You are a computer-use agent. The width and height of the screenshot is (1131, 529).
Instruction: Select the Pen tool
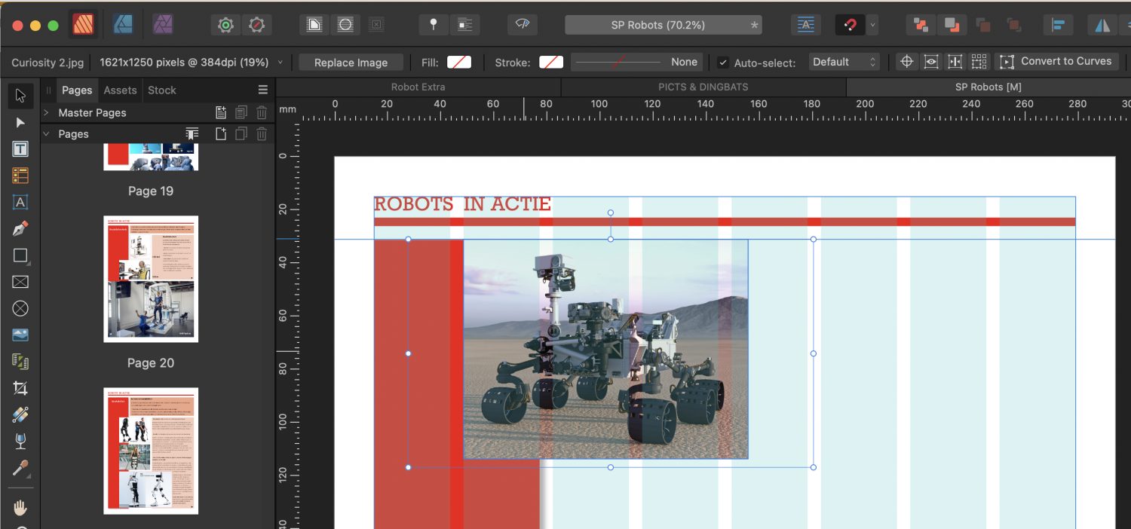point(20,228)
